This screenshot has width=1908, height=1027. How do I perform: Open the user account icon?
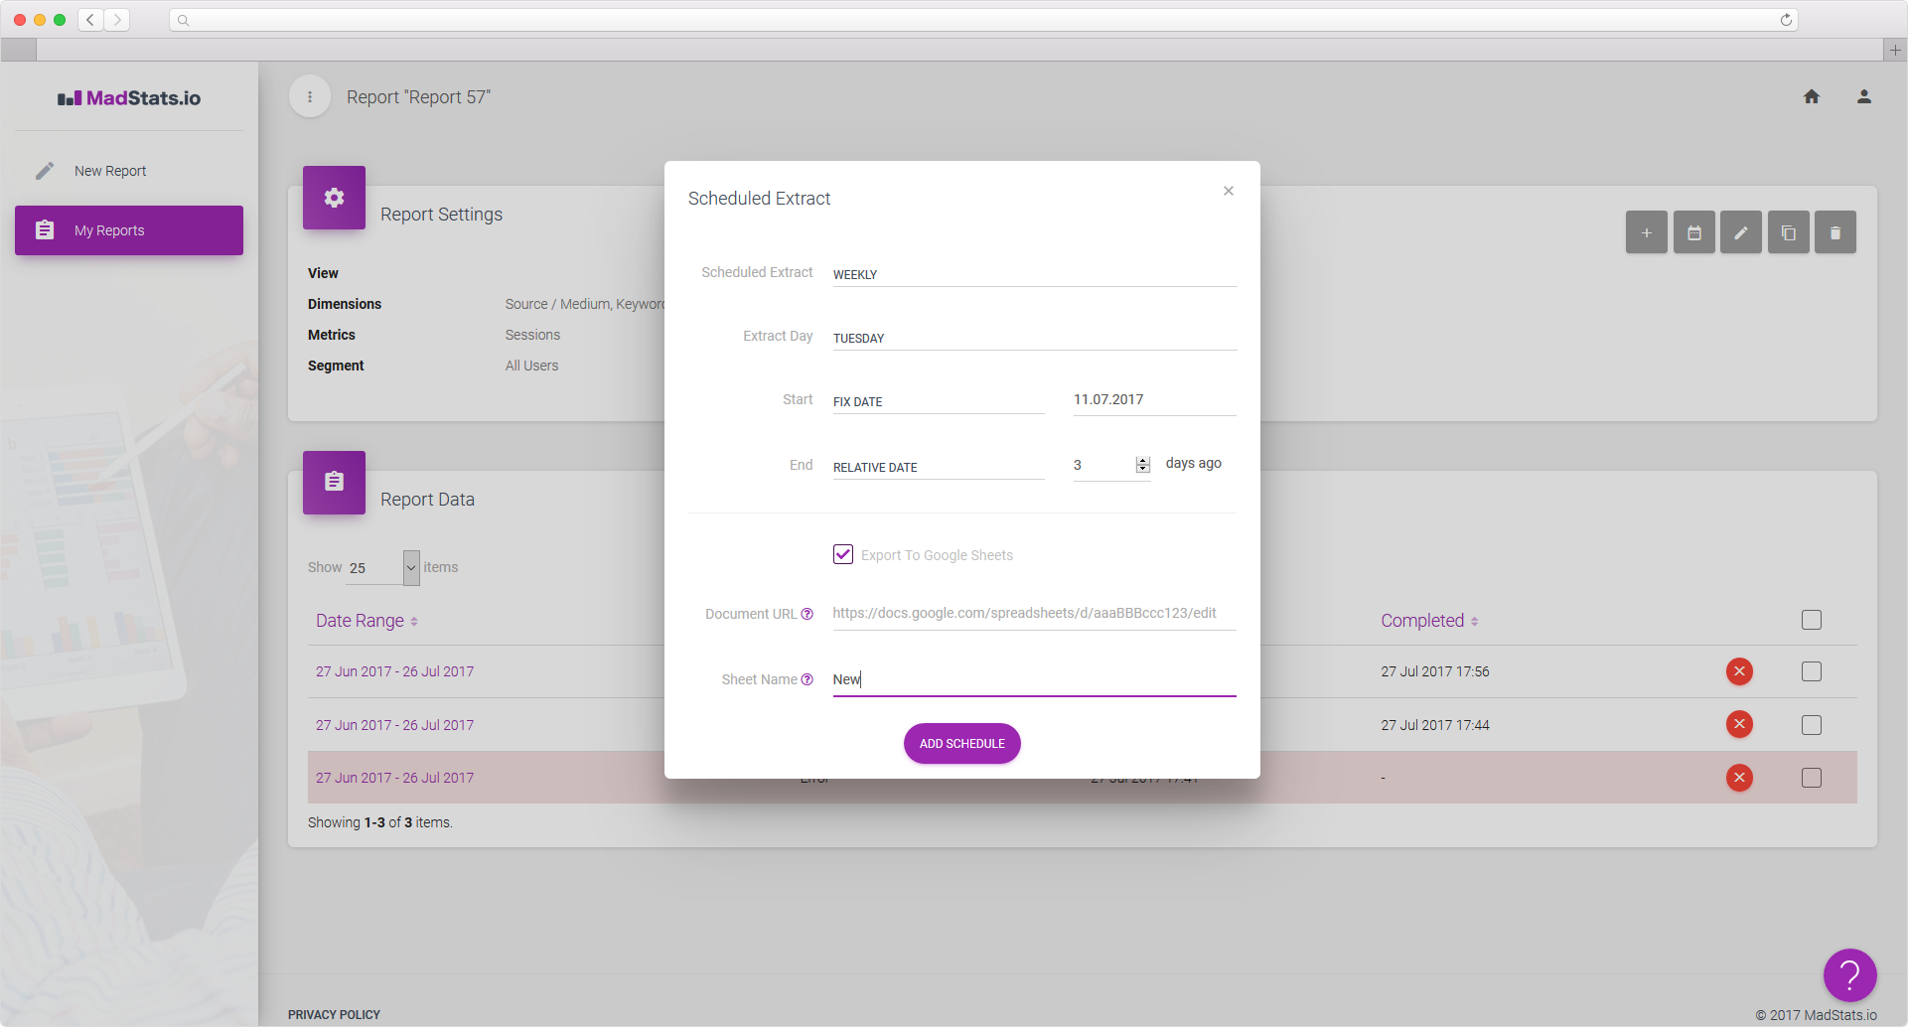pos(1864,96)
